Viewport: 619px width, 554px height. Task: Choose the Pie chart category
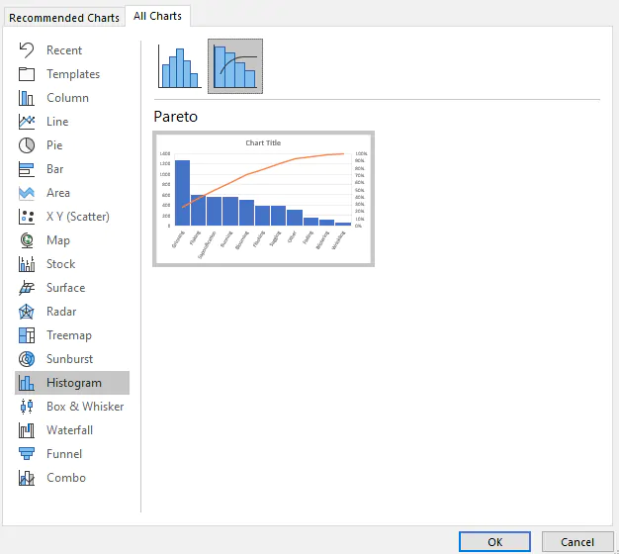click(53, 145)
